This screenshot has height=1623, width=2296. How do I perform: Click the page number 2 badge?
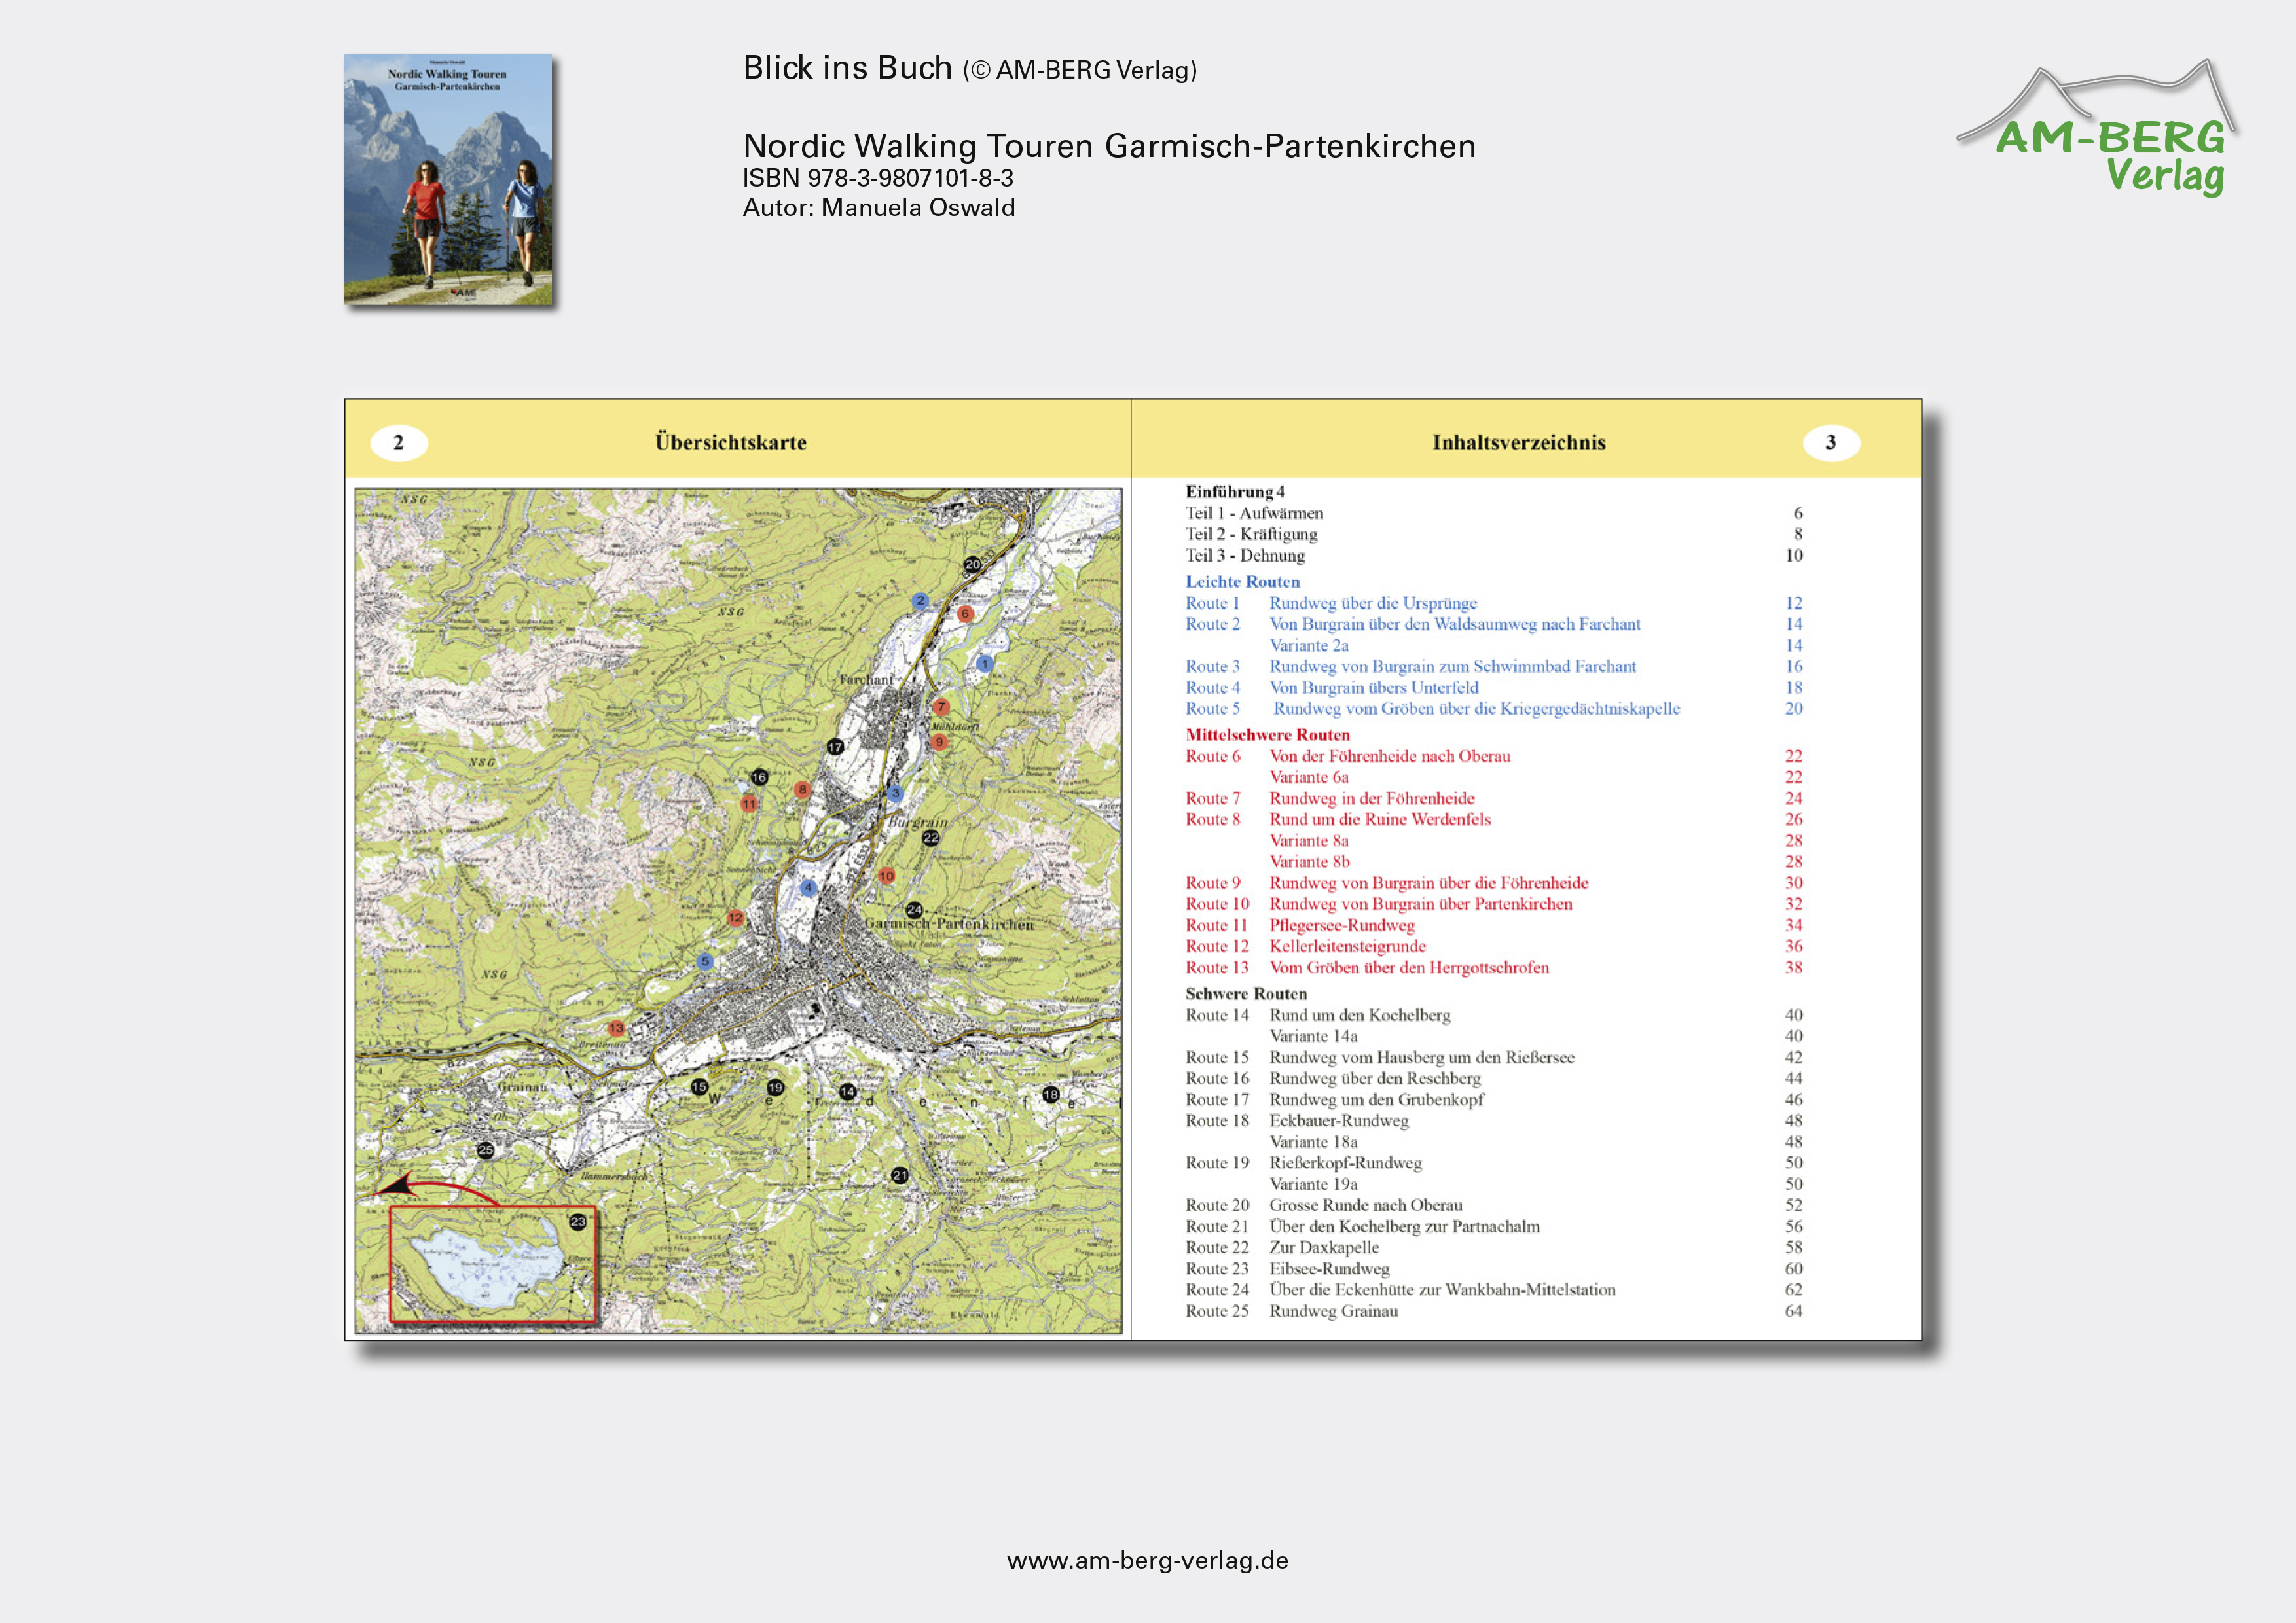click(399, 443)
